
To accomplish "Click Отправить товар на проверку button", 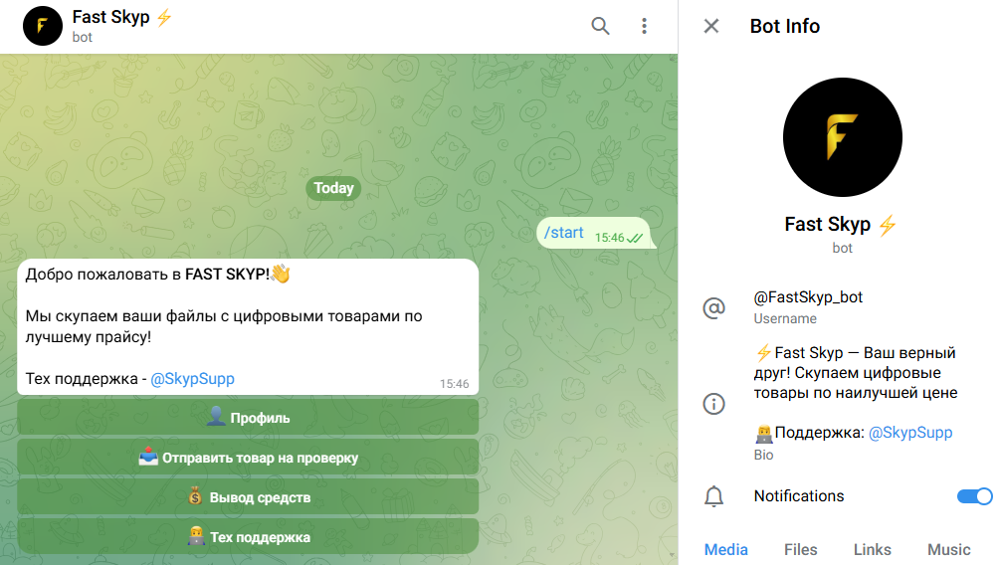I will pos(248,458).
